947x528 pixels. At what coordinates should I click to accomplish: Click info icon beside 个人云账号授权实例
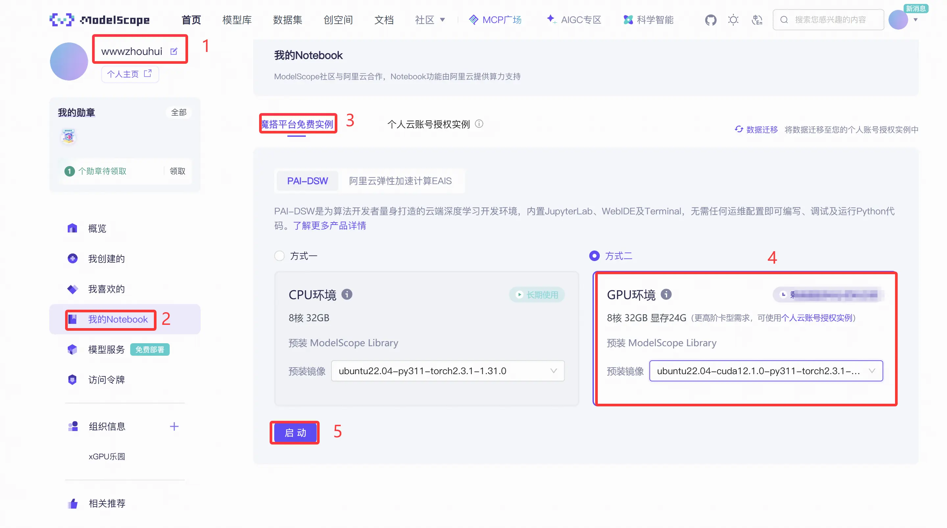tap(479, 124)
